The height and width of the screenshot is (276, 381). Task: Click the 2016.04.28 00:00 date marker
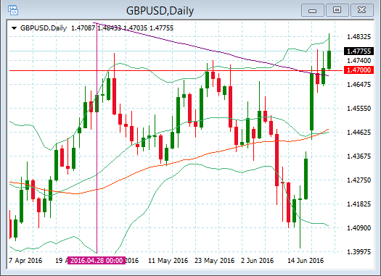[x=97, y=261]
